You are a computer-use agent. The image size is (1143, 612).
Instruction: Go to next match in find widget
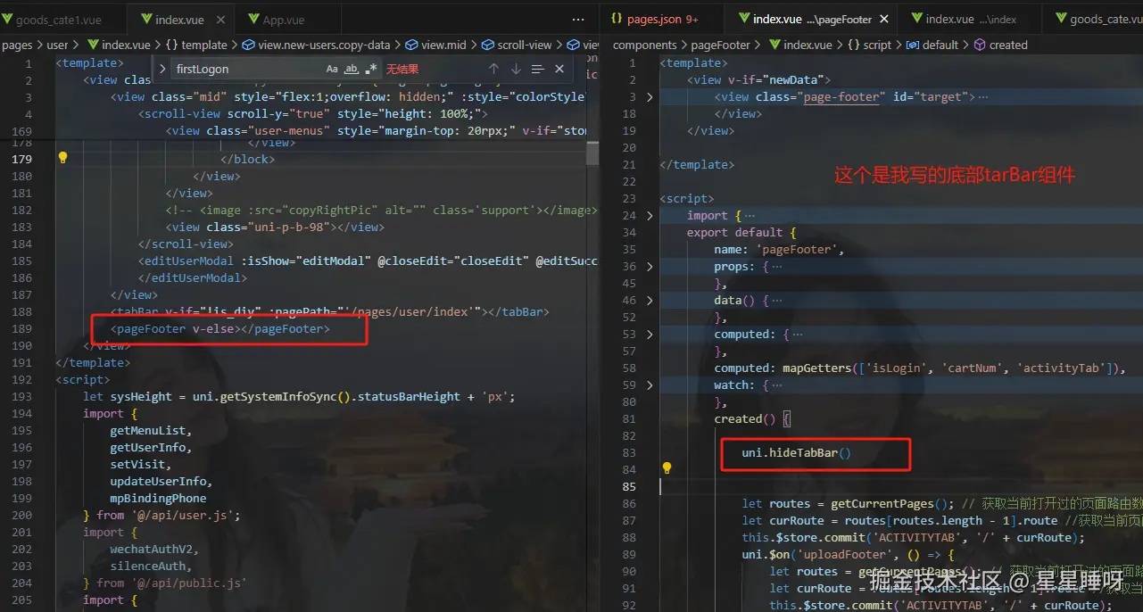point(516,69)
